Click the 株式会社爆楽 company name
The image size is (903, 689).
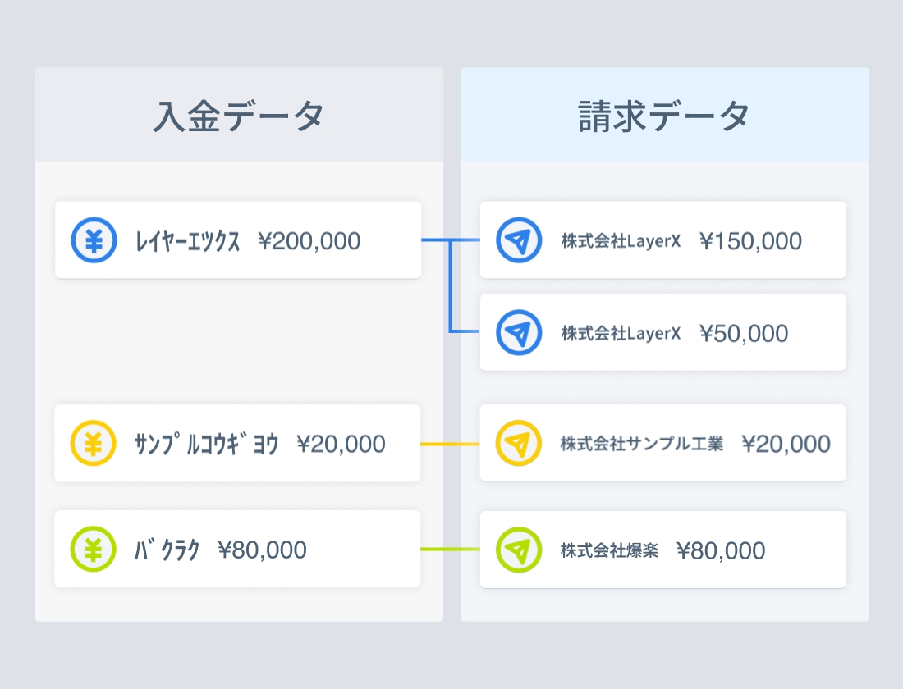click(609, 550)
